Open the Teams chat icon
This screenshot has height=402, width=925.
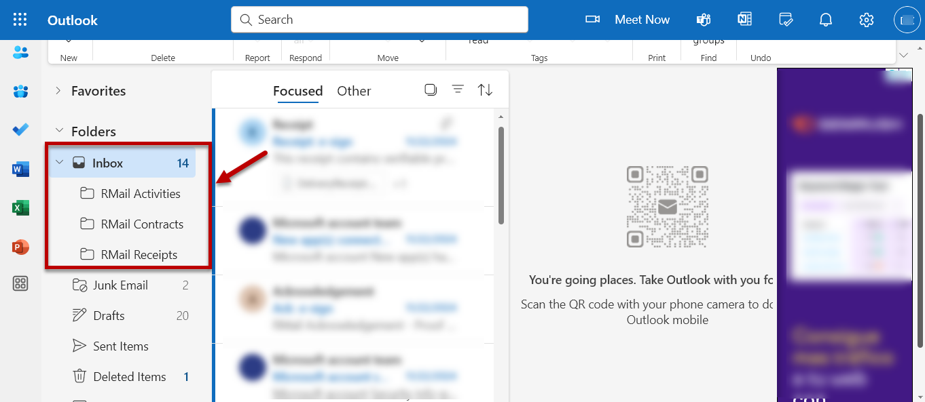(704, 20)
